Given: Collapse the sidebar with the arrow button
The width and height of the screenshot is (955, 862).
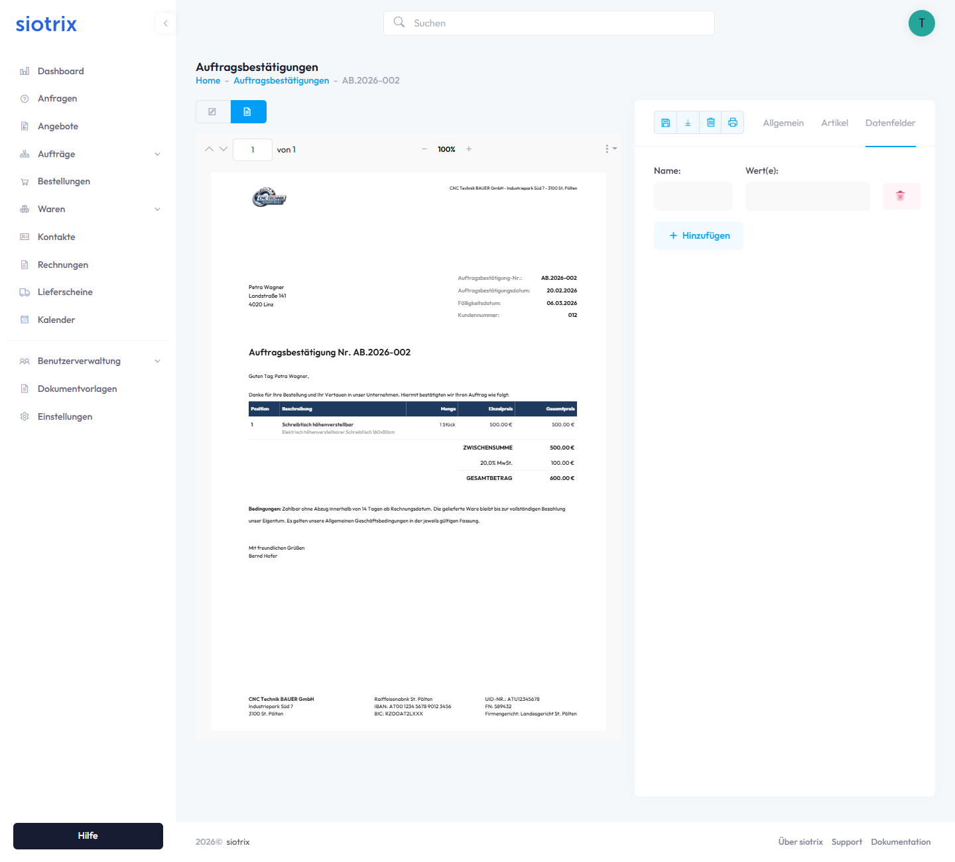Looking at the screenshot, I should [165, 23].
